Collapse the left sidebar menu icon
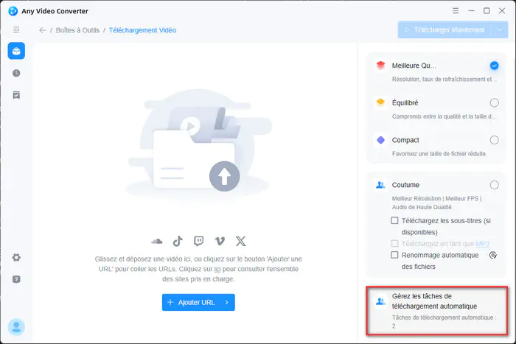This screenshot has height=344, width=516. [16, 30]
